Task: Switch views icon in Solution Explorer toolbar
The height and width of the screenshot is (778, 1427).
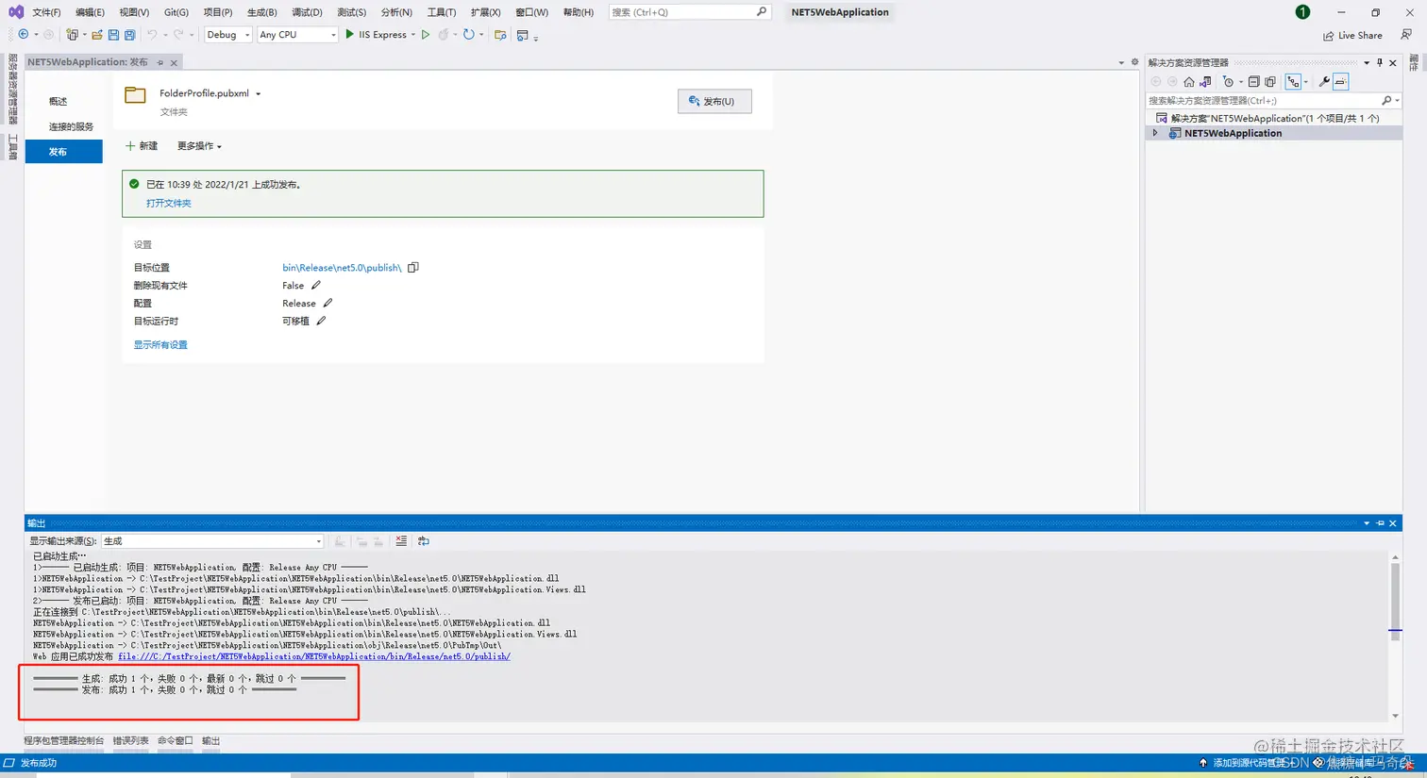Action: tap(1205, 82)
